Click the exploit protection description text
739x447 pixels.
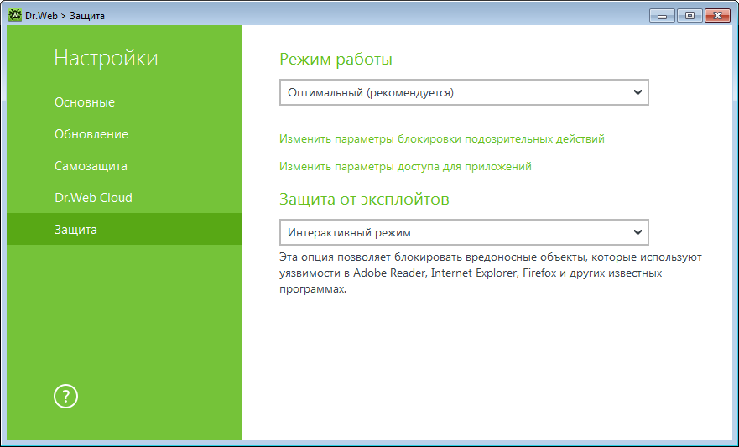[x=491, y=273]
